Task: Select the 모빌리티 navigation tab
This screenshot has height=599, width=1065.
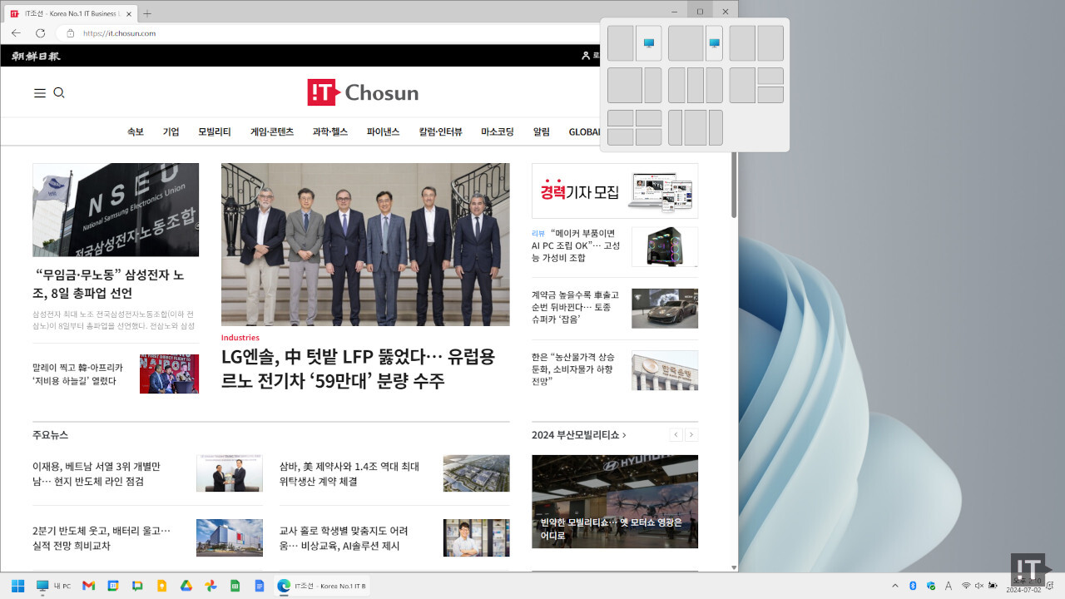Action: tap(215, 131)
